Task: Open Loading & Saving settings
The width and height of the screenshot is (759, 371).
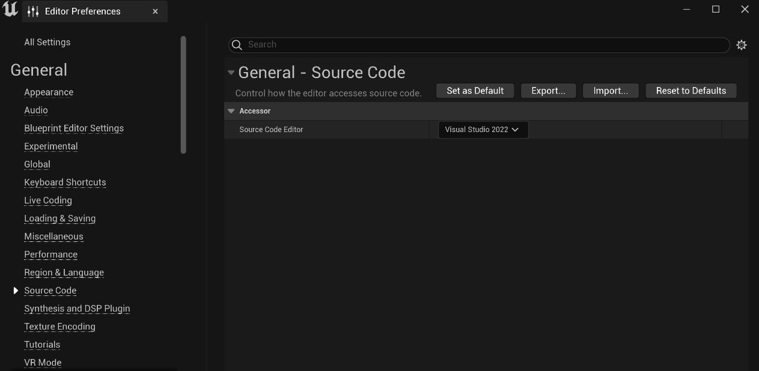Action: tap(60, 219)
